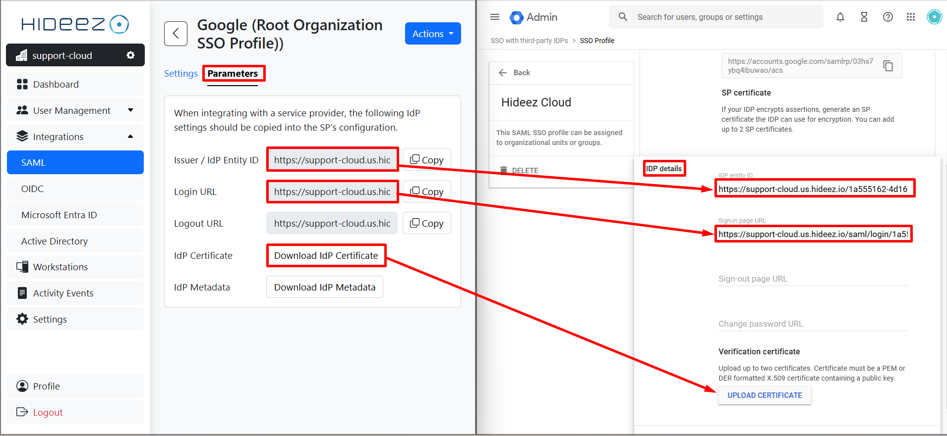
Task: Select OIDC in the sidebar
Action: click(x=33, y=189)
